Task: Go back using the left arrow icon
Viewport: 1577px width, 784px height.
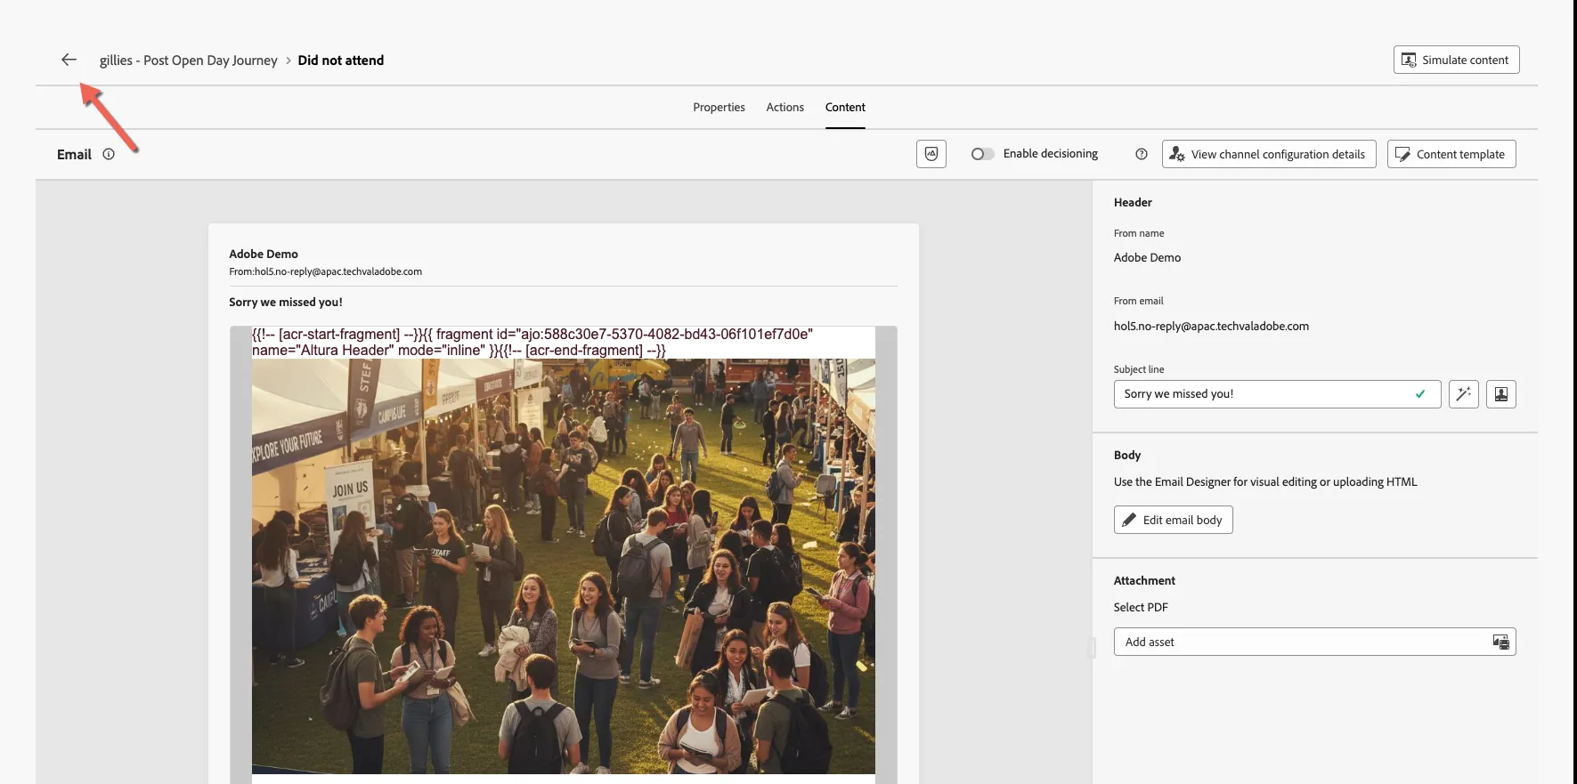Action: (x=69, y=60)
